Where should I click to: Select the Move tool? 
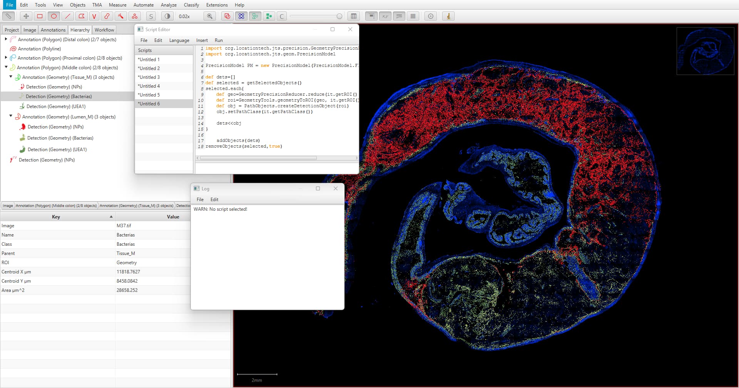click(x=25, y=16)
